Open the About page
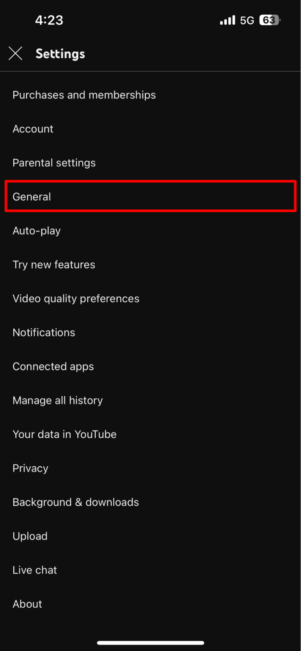Image resolution: width=301 pixels, height=651 pixels. click(x=27, y=603)
